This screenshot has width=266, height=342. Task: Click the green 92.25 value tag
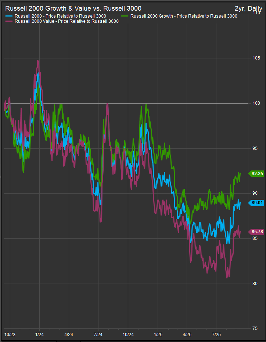(x=257, y=173)
